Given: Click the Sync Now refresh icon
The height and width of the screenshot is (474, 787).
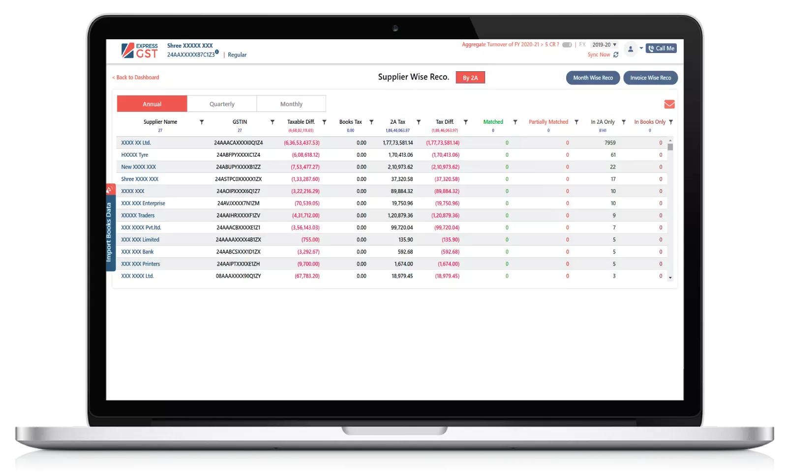Looking at the screenshot, I should 616,55.
